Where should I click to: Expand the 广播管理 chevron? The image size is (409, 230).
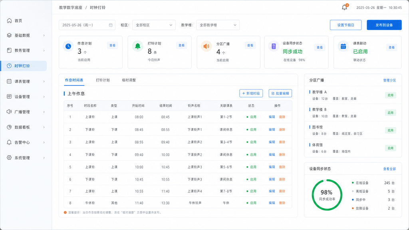pyautogui.click(x=44, y=112)
